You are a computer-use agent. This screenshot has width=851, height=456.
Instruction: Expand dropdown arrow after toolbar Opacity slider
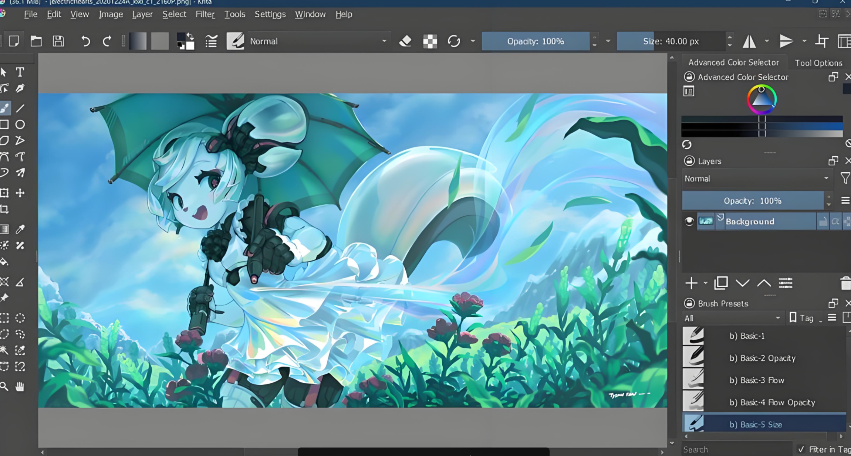(608, 41)
